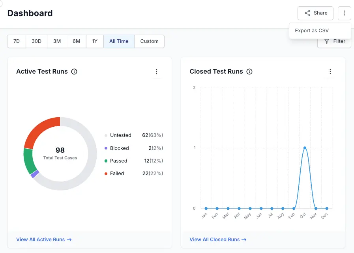Click the October data point on chart
Image resolution: width=354 pixels, height=253 pixels.
click(305, 148)
